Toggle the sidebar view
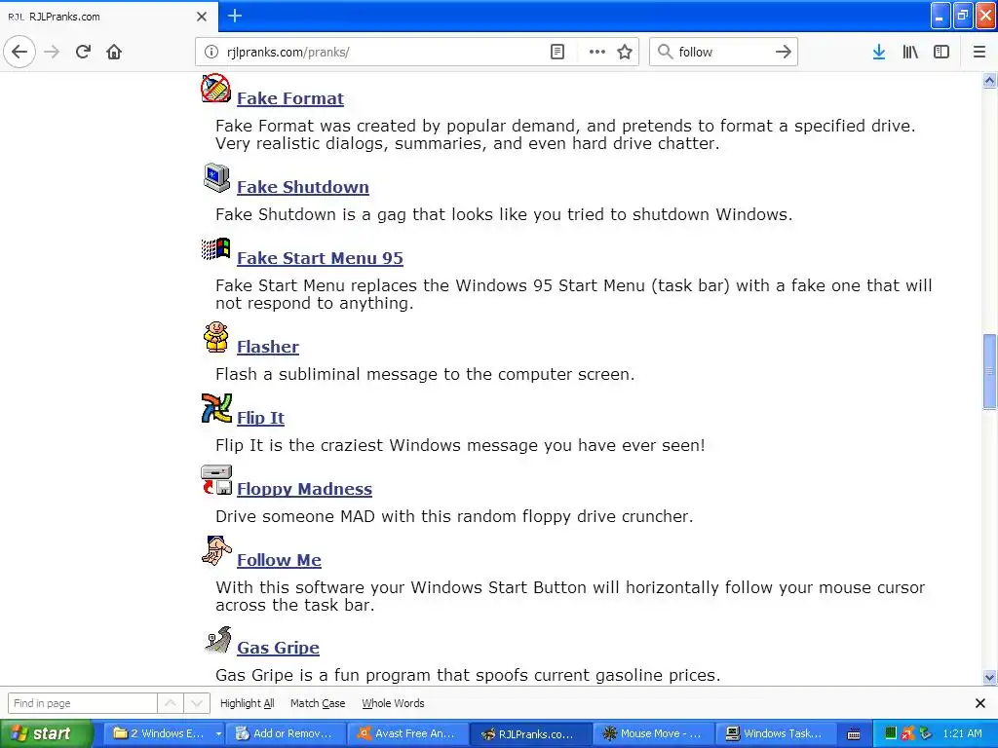The width and height of the screenshot is (998, 748). [x=941, y=52]
